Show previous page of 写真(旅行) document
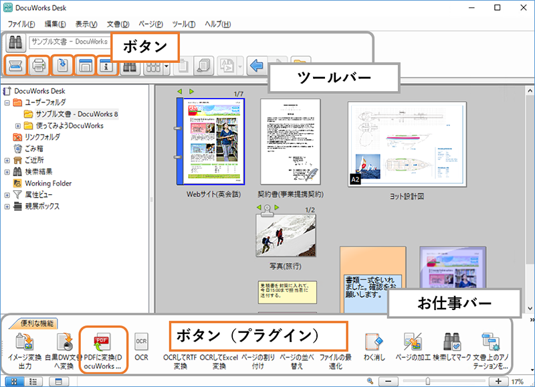The image size is (535, 387). tap(259, 208)
